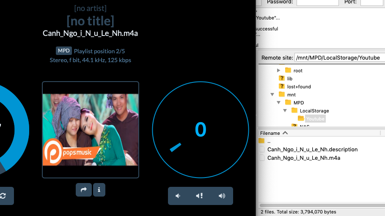385x216 pixels.
Task: Click the [no artist] label
Action: pyautogui.click(x=91, y=8)
